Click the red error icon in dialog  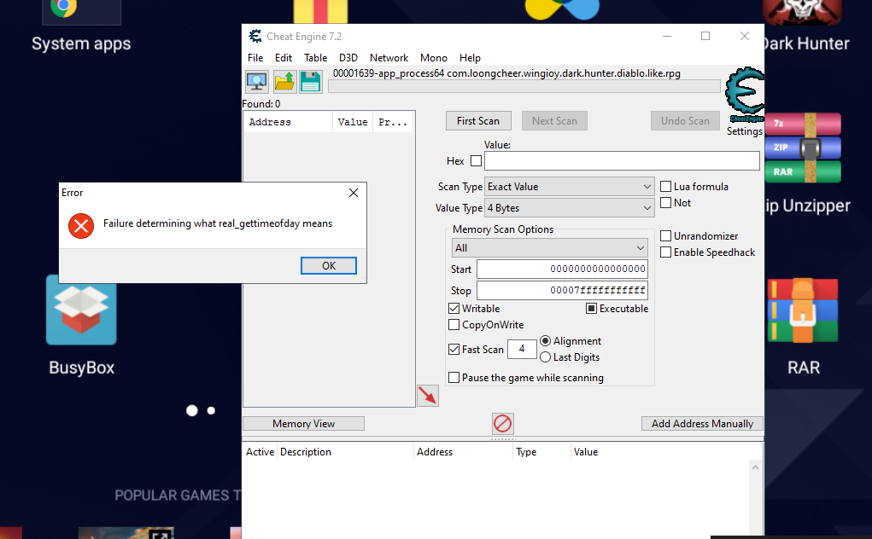pos(81,226)
